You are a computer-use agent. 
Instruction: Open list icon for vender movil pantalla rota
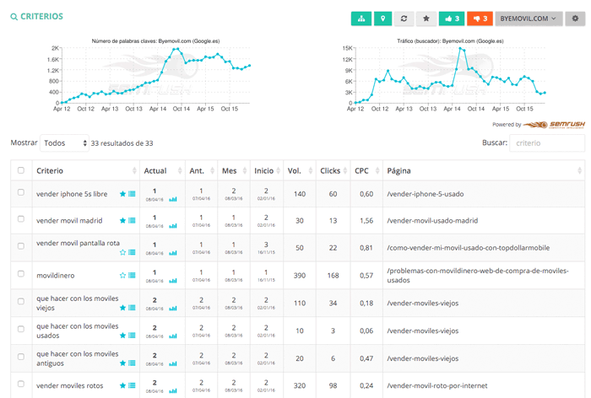pos(132,252)
